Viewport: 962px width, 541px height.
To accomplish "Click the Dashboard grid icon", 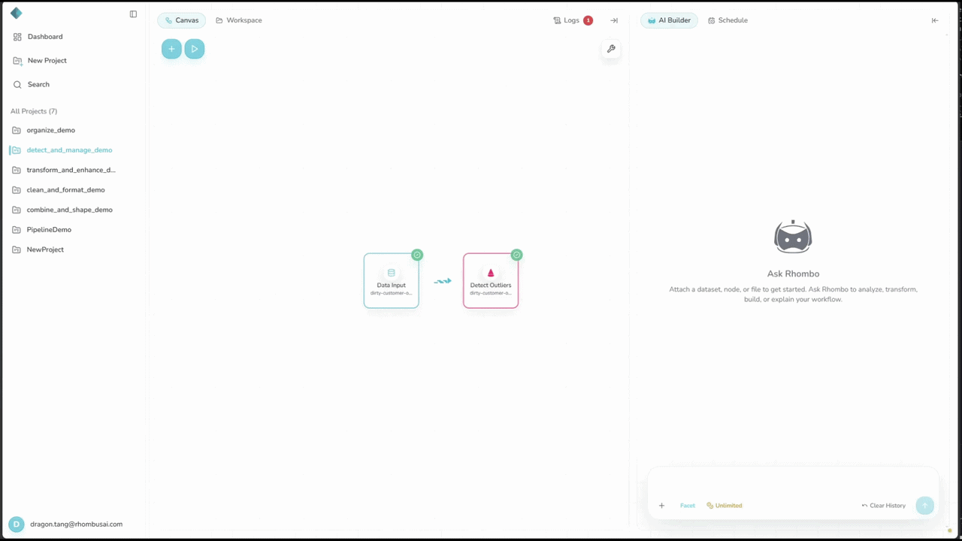I will pyautogui.click(x=17, y=37).
